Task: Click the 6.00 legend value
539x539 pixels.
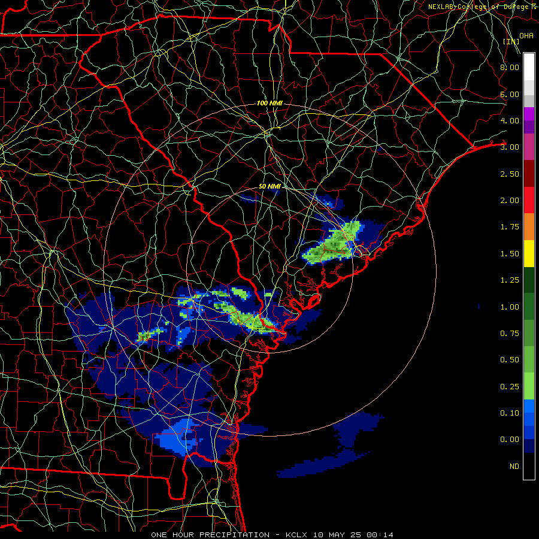Action: (x=510, y=94)
